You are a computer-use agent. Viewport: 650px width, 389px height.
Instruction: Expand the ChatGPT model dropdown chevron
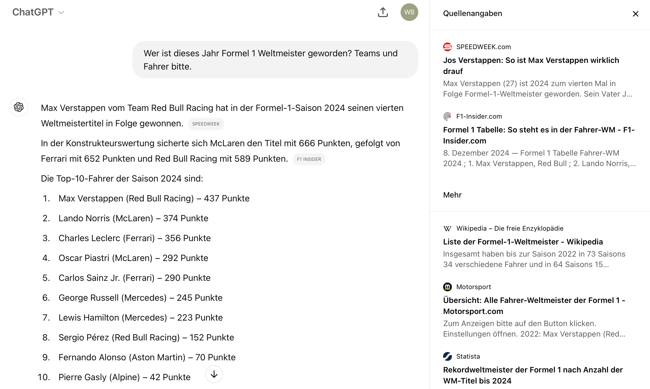[61, 12]
